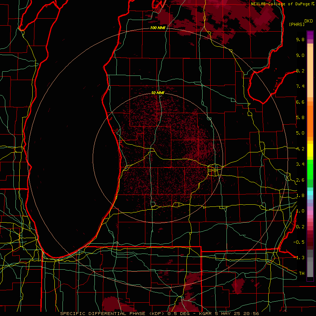This screenshot has height=316, width=316.
Task: Click the 8.2 value on the scale
Action: tap(300, 71)
